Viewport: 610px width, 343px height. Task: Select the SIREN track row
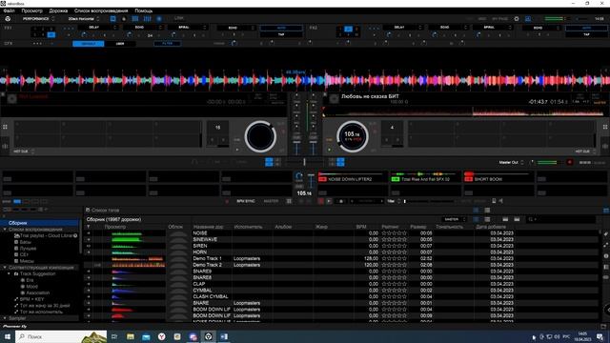342,246
